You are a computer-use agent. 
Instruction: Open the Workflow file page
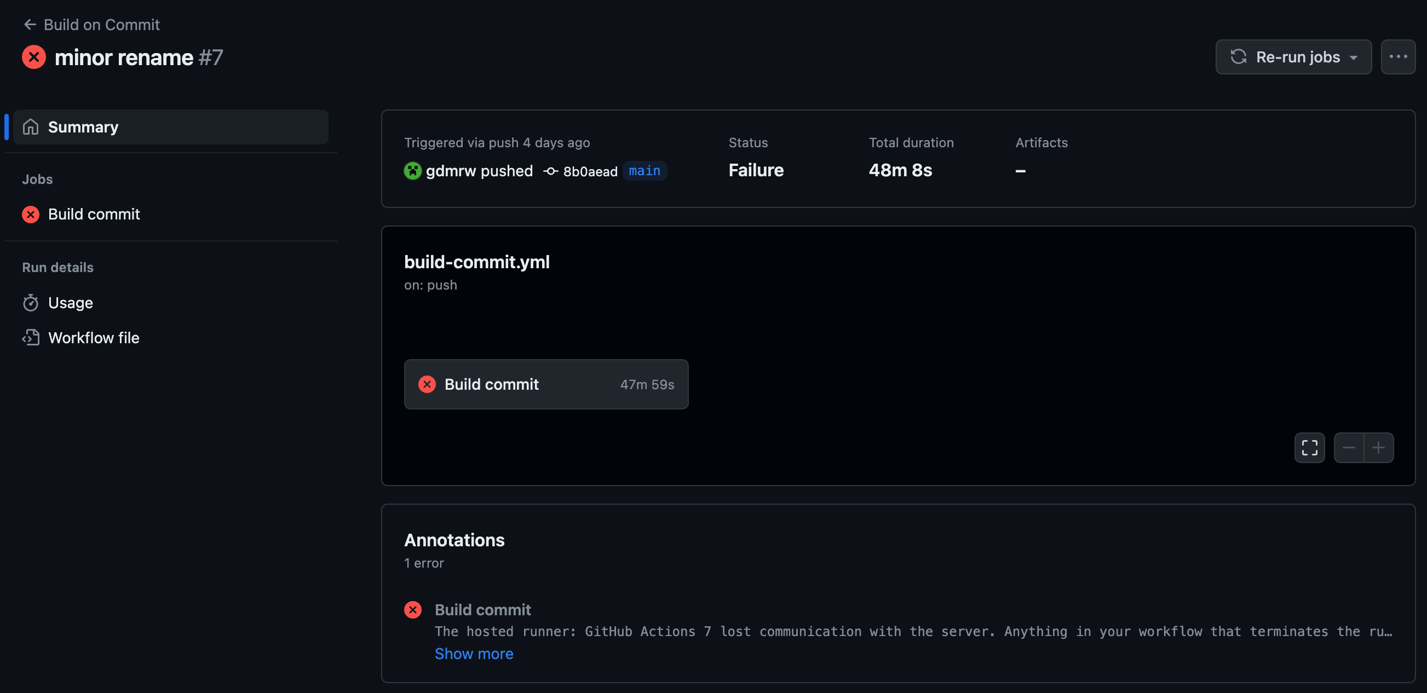(94, 338)
